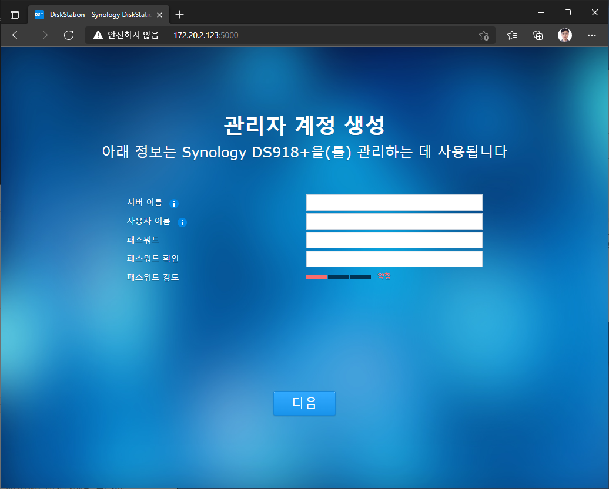Minimize the browser window
Viewport: 609px width, 489px height.
(x=541, y=12)
